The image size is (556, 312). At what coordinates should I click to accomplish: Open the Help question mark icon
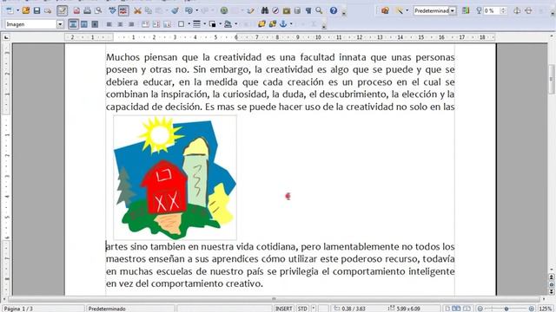[334, 10]
